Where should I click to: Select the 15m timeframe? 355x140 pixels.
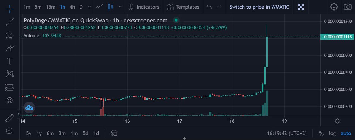pos(51,7)
